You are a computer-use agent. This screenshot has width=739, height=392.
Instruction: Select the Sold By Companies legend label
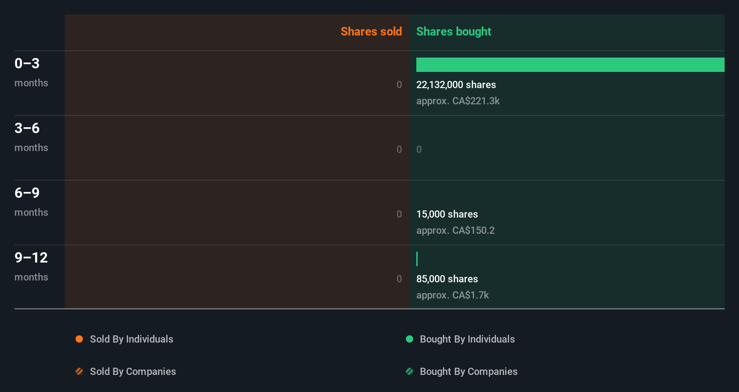(133, 372)
